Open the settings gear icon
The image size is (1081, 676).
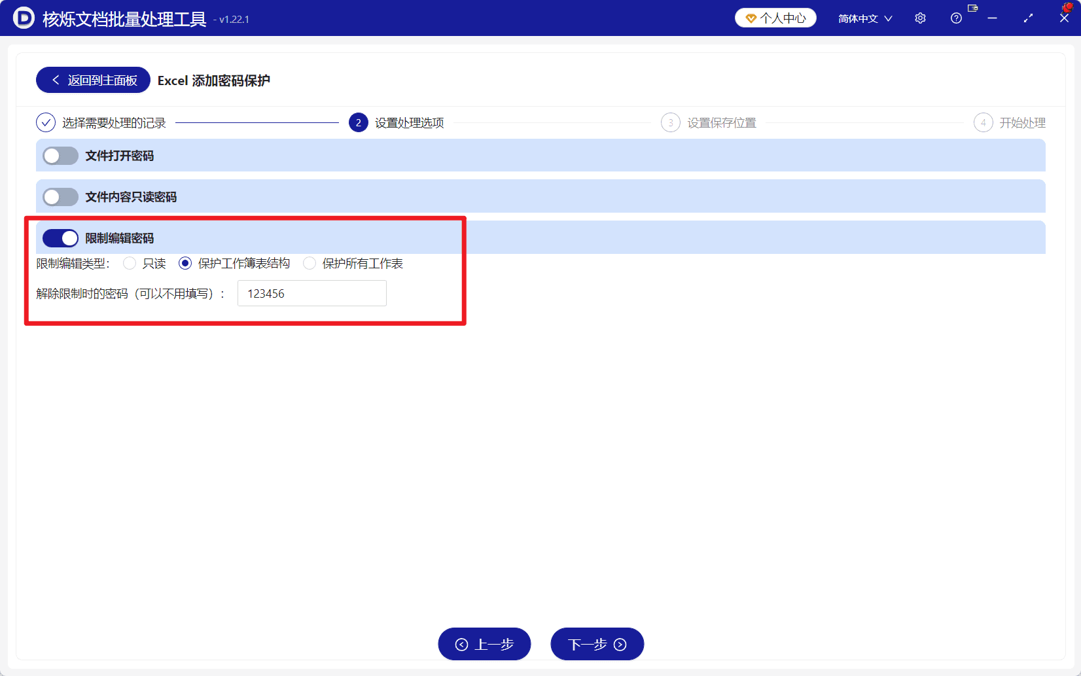click(920, 18)
